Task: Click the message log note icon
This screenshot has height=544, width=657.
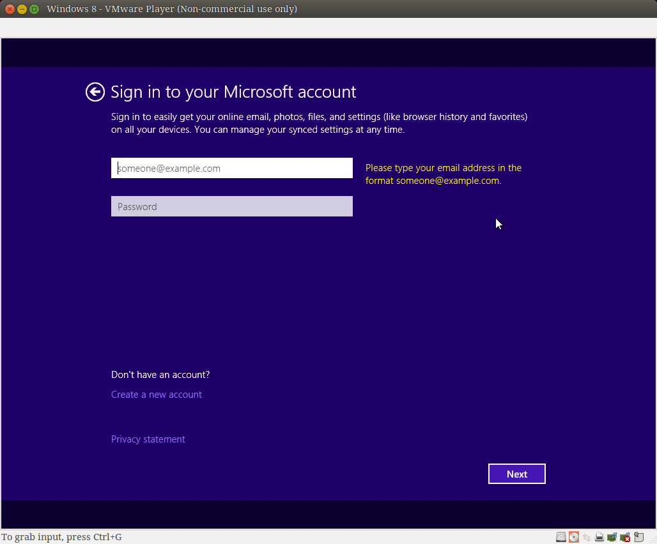Action: [638, 537]
